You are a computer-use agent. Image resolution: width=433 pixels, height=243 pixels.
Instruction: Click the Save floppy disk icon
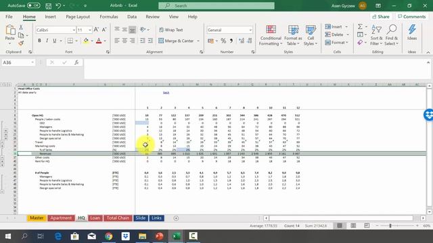pos(48,5)
